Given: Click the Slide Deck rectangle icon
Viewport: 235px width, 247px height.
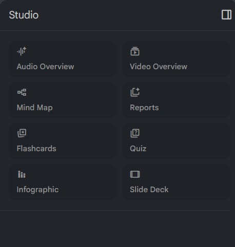Looking at the screenshot, I should [x=135, y=174].
